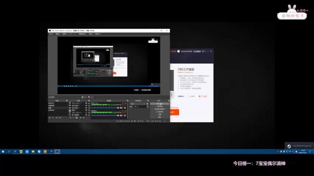Image resolution: width=314 pixels, height=176 pixels.
Task: Toggle eye of topmost 文本 (GDI+) source
Action: [86, 103]
